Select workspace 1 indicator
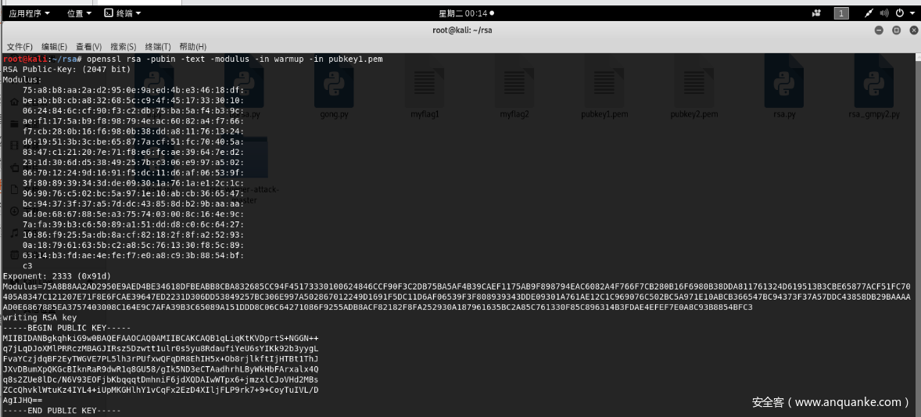Viewport: 921px width, 417px height. pyautogui.click(x=841, y=13)
